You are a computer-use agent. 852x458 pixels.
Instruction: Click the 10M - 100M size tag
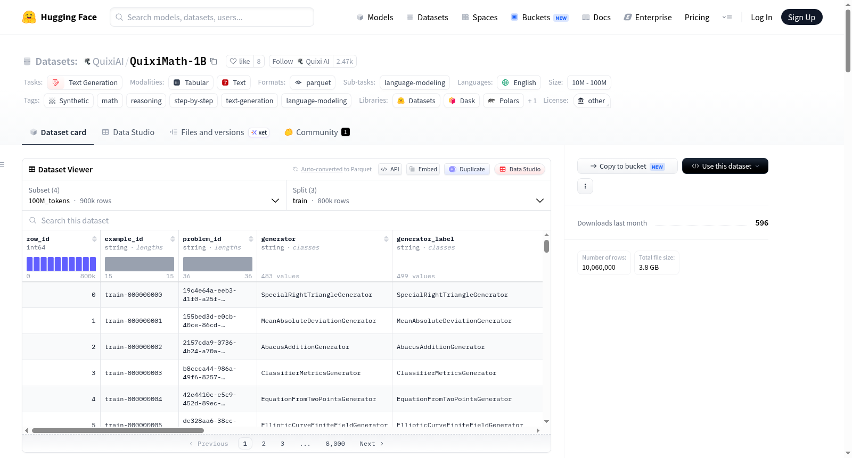pyautogui.click(x=589, y=82)
